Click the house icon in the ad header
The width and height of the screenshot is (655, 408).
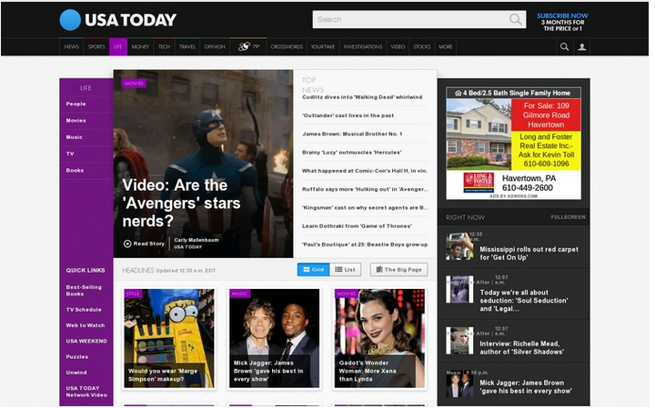(458, 93)
